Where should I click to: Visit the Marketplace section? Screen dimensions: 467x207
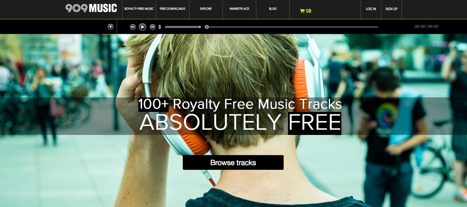(239, 9)
